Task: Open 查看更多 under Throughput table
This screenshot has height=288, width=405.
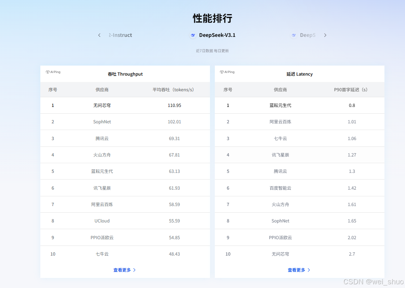Action: point(124,270)
